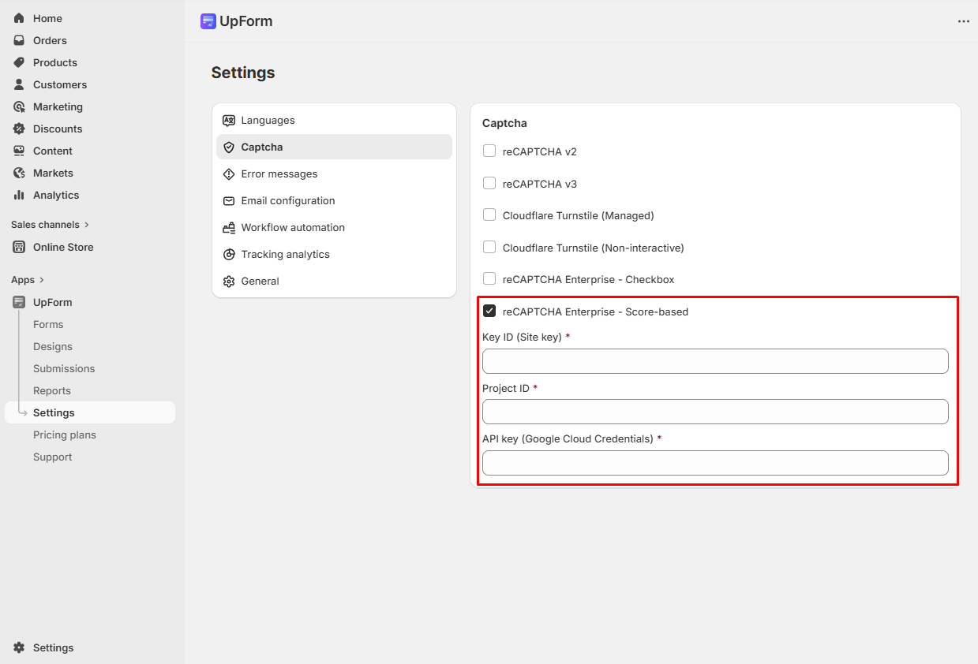Screen dimensions: 978x664
Task: Focus the API key input field
Action: pos(715,463)
